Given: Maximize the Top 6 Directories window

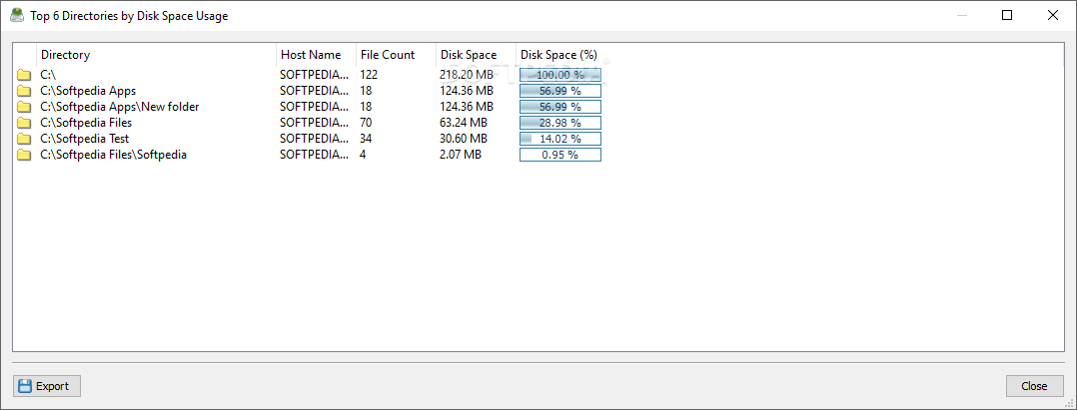Looking at the screenshot, I should [1007, 15].
